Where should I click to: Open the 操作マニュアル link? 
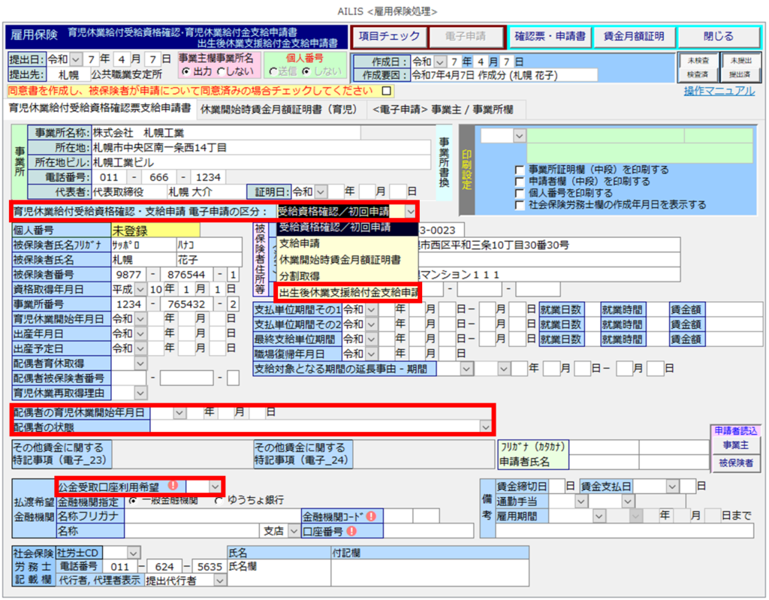click(x=719, y=91)
